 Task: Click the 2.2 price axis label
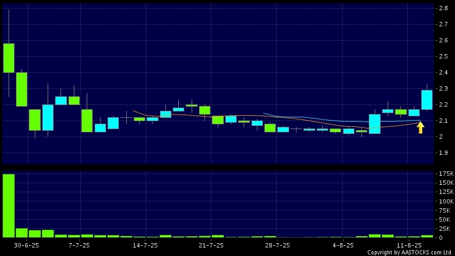coord(443,104)
